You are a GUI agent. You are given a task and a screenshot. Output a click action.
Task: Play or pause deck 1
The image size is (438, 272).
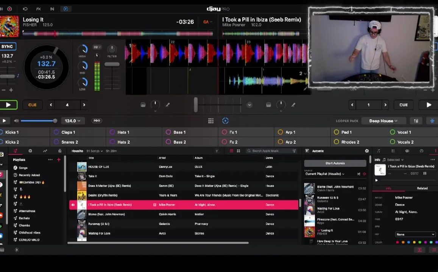[8, 105]
